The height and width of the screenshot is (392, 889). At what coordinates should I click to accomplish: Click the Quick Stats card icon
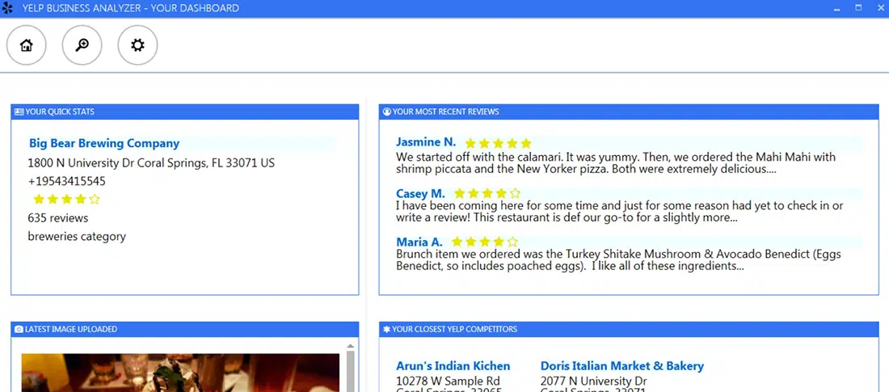coord(19,112)
